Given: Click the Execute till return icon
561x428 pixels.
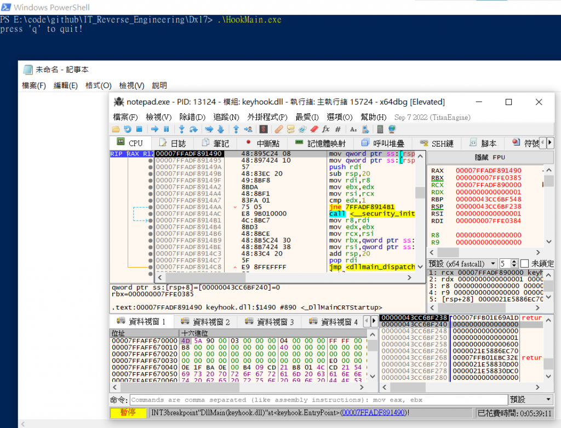Looking at the screenshot, I should pos(236,129).
